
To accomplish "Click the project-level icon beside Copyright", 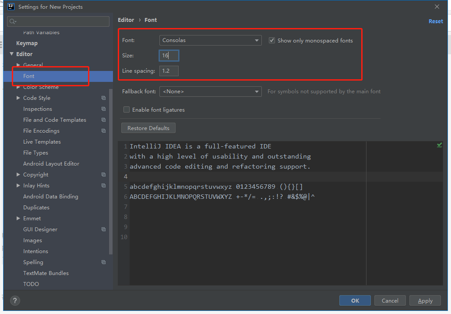I will [x=103, y=175].
